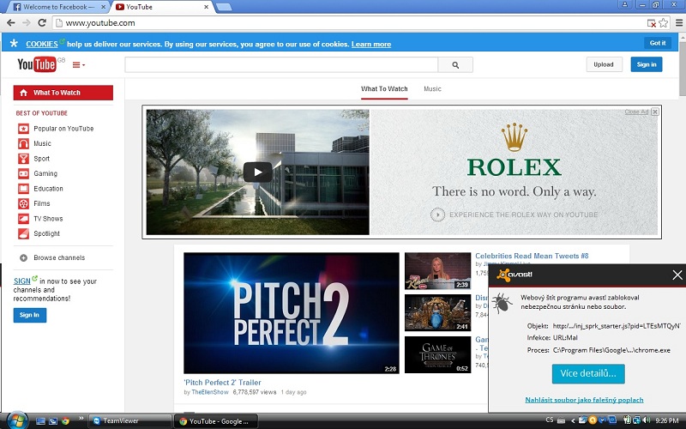
Task: Click the browser forward arrow
Action: tap(27, 23)
